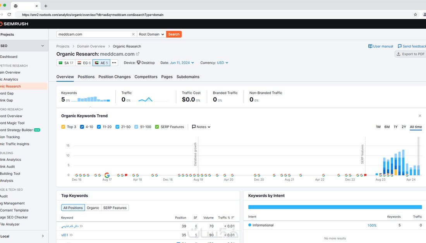The width and height of the screenshot is (426, 243).
Task: Bookmark this page with the star icon
Action: tap(415, 15)
